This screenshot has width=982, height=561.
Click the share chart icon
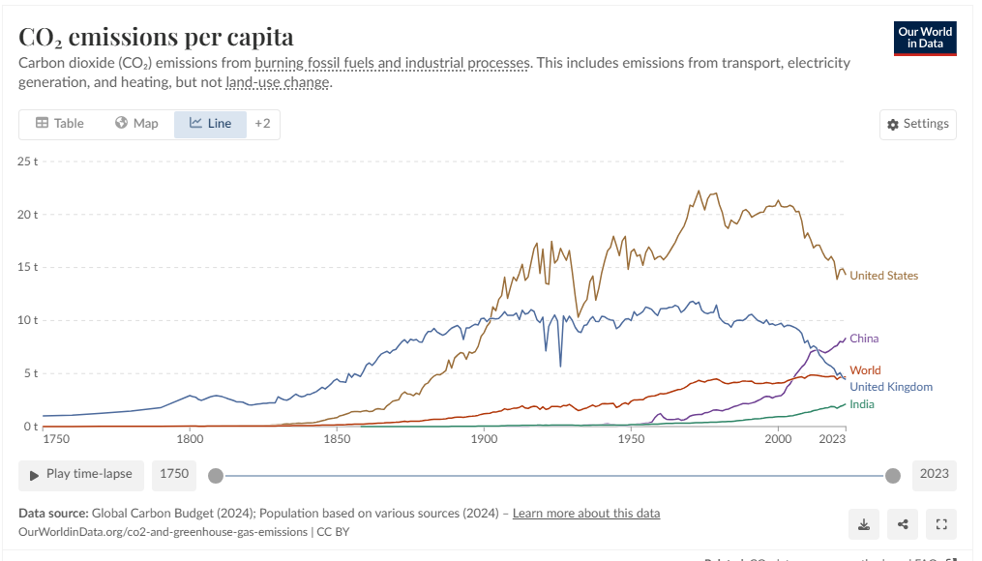coord(903,524)
